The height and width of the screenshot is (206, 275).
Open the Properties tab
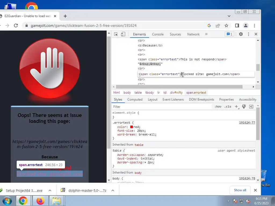226,100
